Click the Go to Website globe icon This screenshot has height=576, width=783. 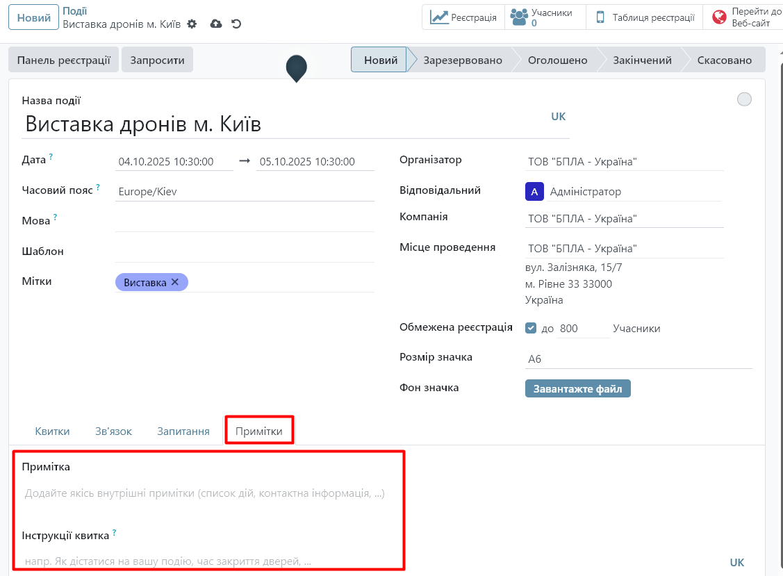719,17
